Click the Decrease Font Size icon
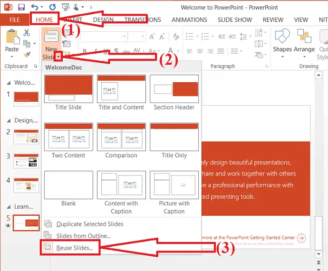The height and width of the screenshot is (271, 328). (x=162, y=37)
